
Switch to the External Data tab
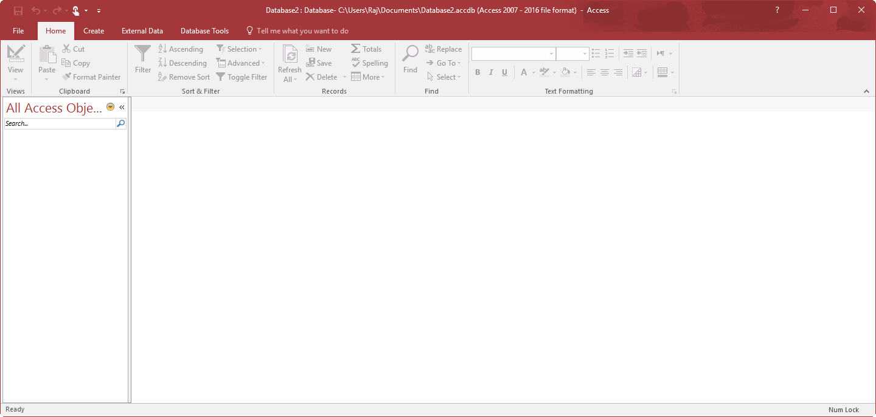[x=142, y=31]
